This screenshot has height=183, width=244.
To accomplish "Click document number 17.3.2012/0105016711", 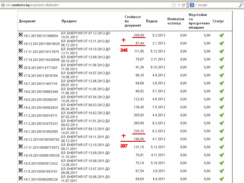I will point(42,116).
